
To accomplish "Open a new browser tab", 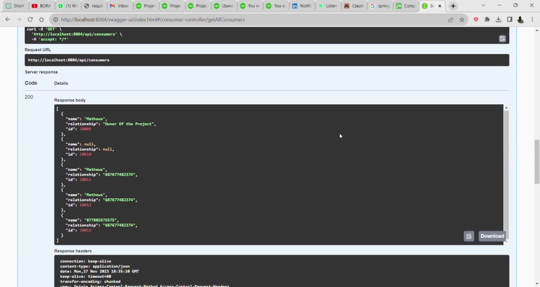I will (x=453, y=6).
